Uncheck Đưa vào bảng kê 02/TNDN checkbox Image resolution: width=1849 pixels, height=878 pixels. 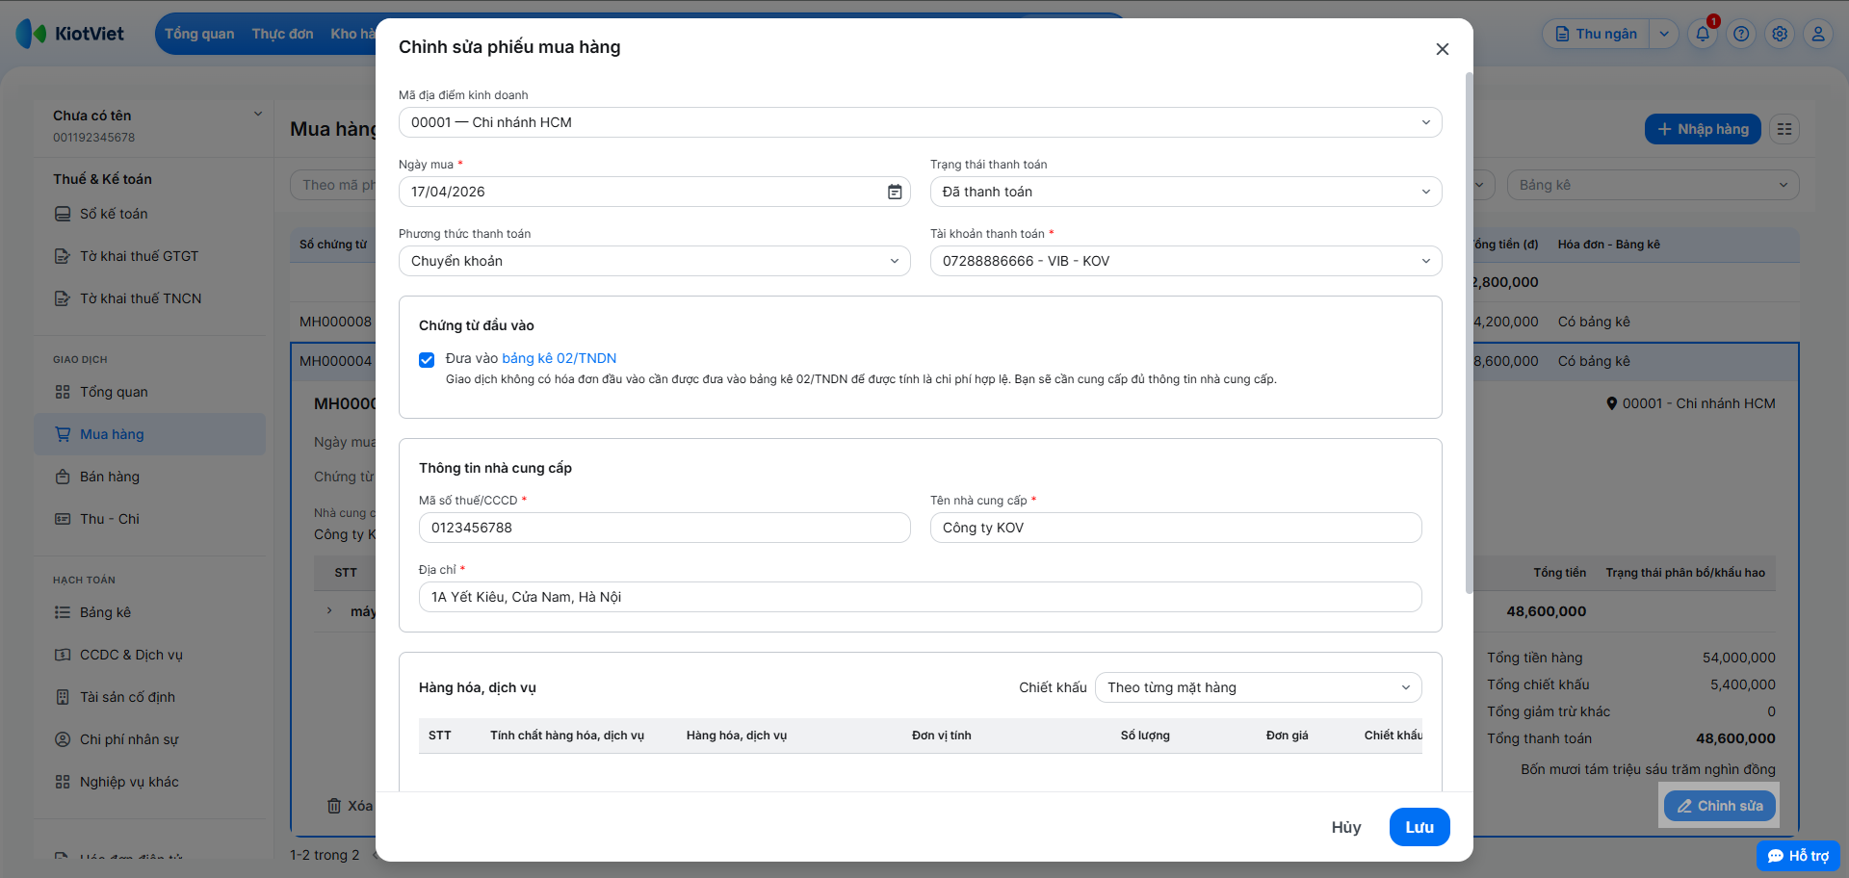tap(427, 360)
